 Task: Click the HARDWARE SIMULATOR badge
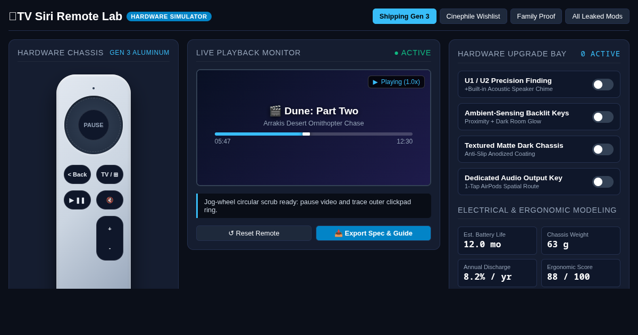click(169, 16)
